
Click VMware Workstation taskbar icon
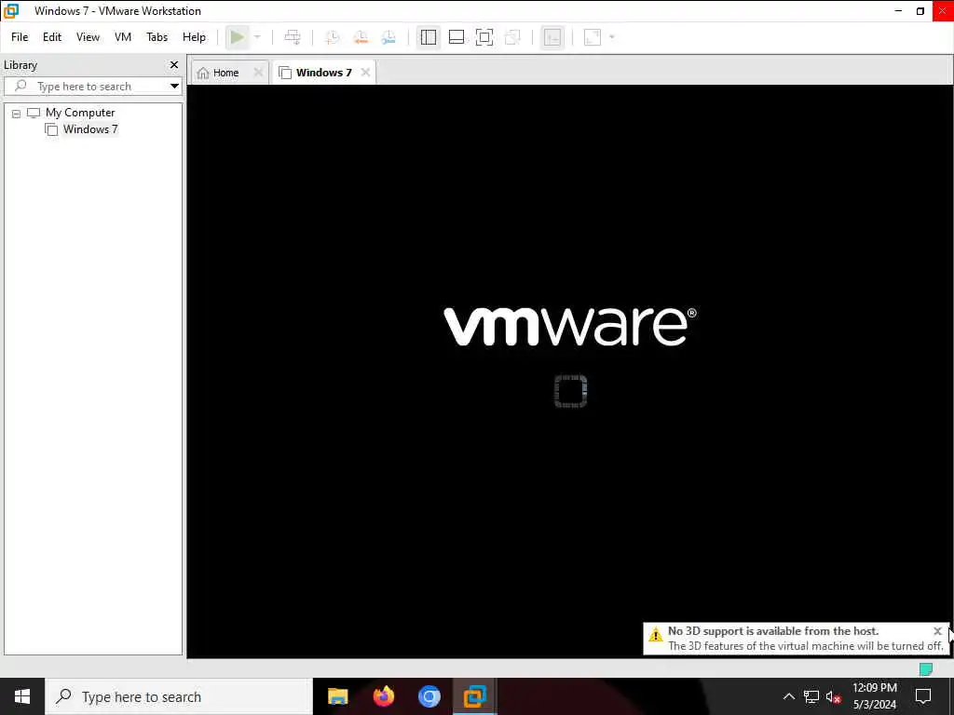[474, 696]
